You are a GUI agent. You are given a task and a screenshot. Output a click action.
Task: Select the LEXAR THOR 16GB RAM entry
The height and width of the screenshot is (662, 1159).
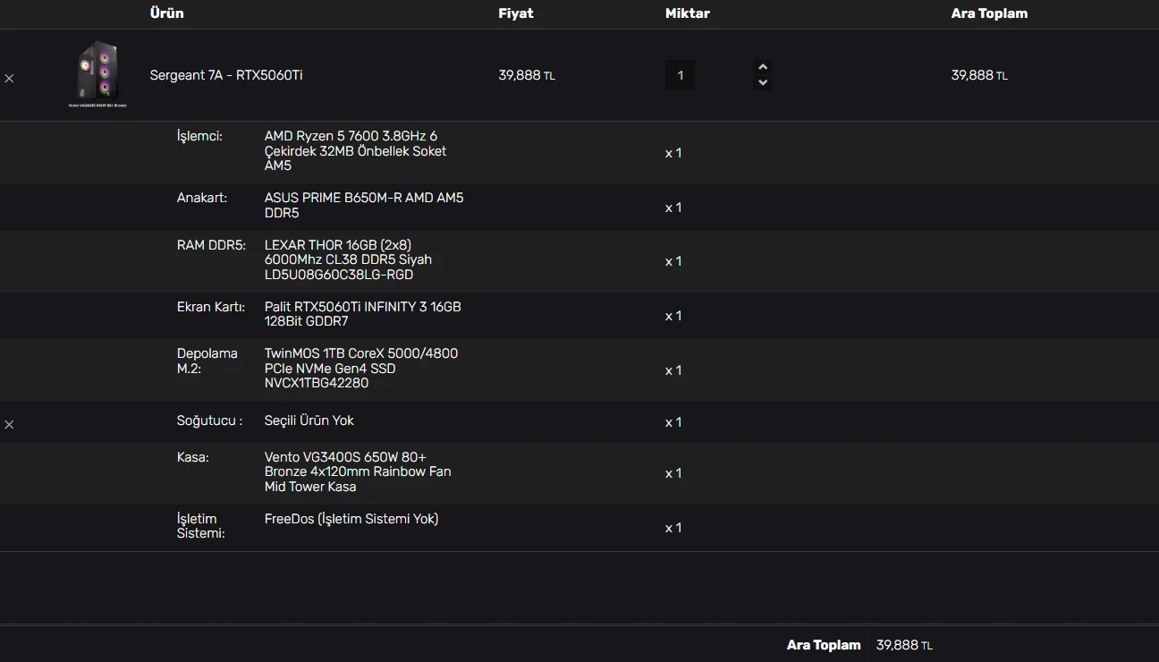[348, 259]
